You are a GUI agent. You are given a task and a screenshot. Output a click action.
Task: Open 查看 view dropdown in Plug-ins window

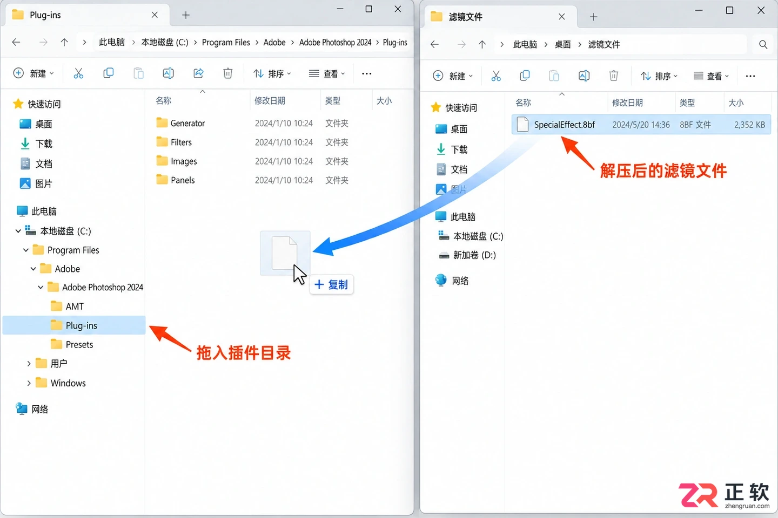coord(327,73)
